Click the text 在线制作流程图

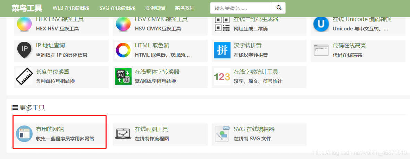[152, 139]
